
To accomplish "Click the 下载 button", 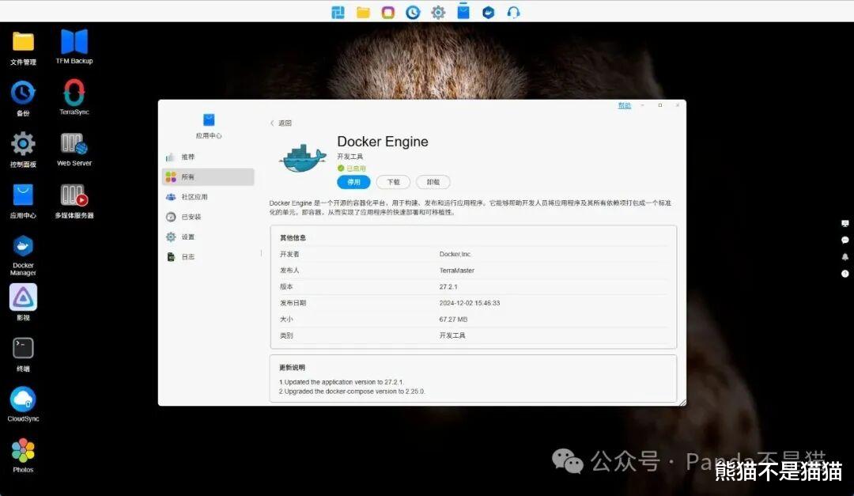I will 393,182.
